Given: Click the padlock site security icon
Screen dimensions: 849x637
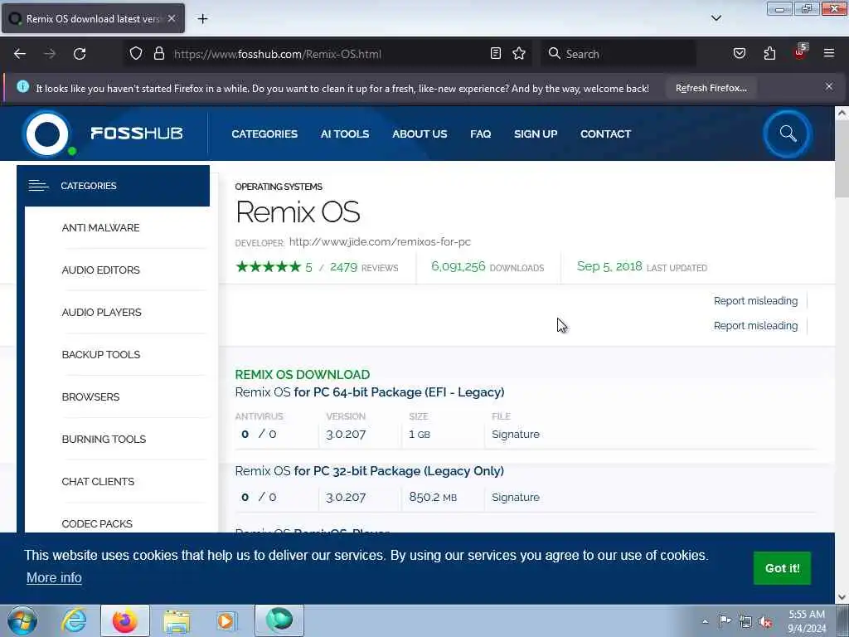Looking at the screenshot, I should 158,54.
